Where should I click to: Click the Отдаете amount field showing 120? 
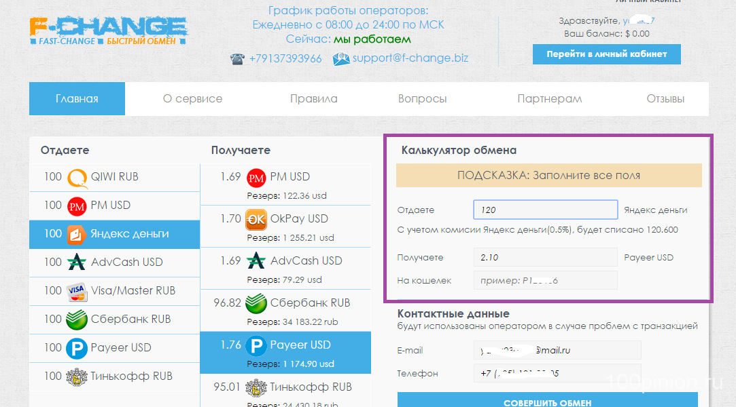(546, 210)
